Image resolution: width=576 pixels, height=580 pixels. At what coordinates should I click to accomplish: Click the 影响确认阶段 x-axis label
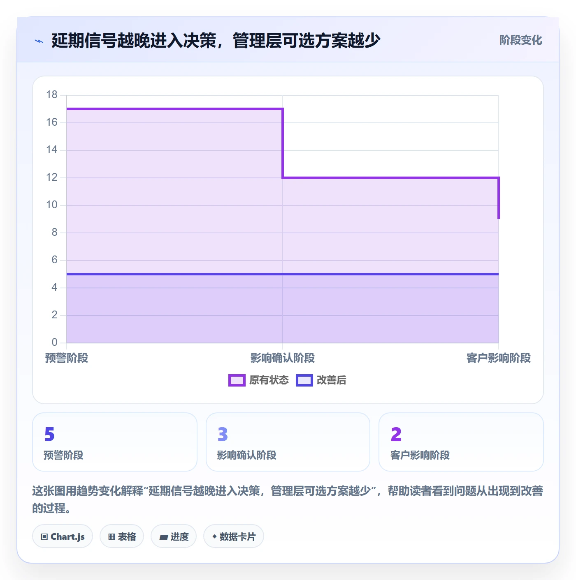click(x=283, y=358)
